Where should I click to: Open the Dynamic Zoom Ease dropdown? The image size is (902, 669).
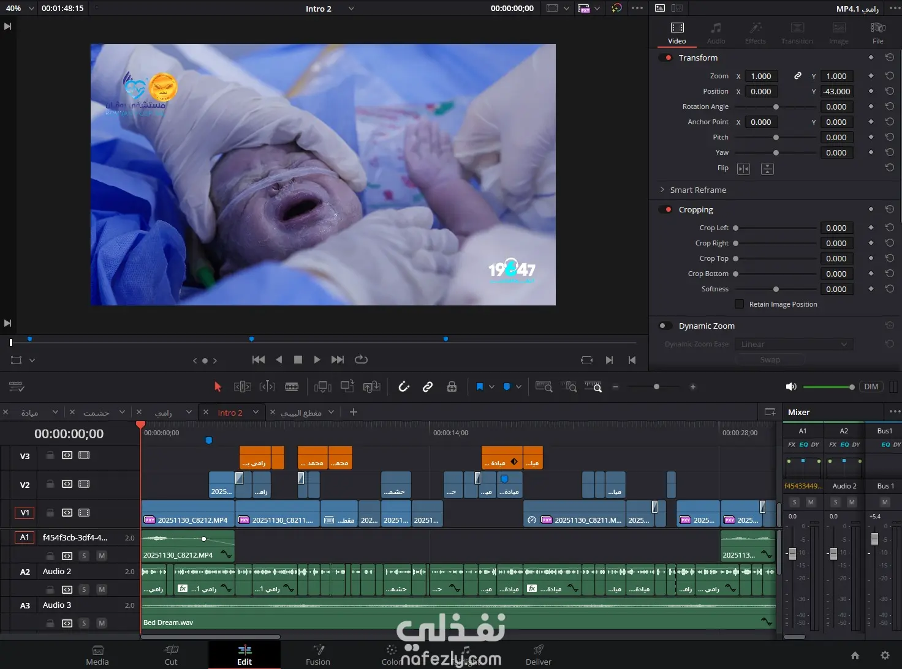tap(794, 344)
